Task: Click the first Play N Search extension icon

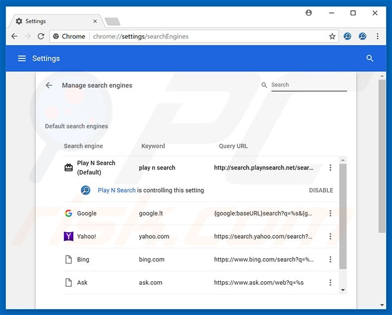Action: [x=347, y=37]
